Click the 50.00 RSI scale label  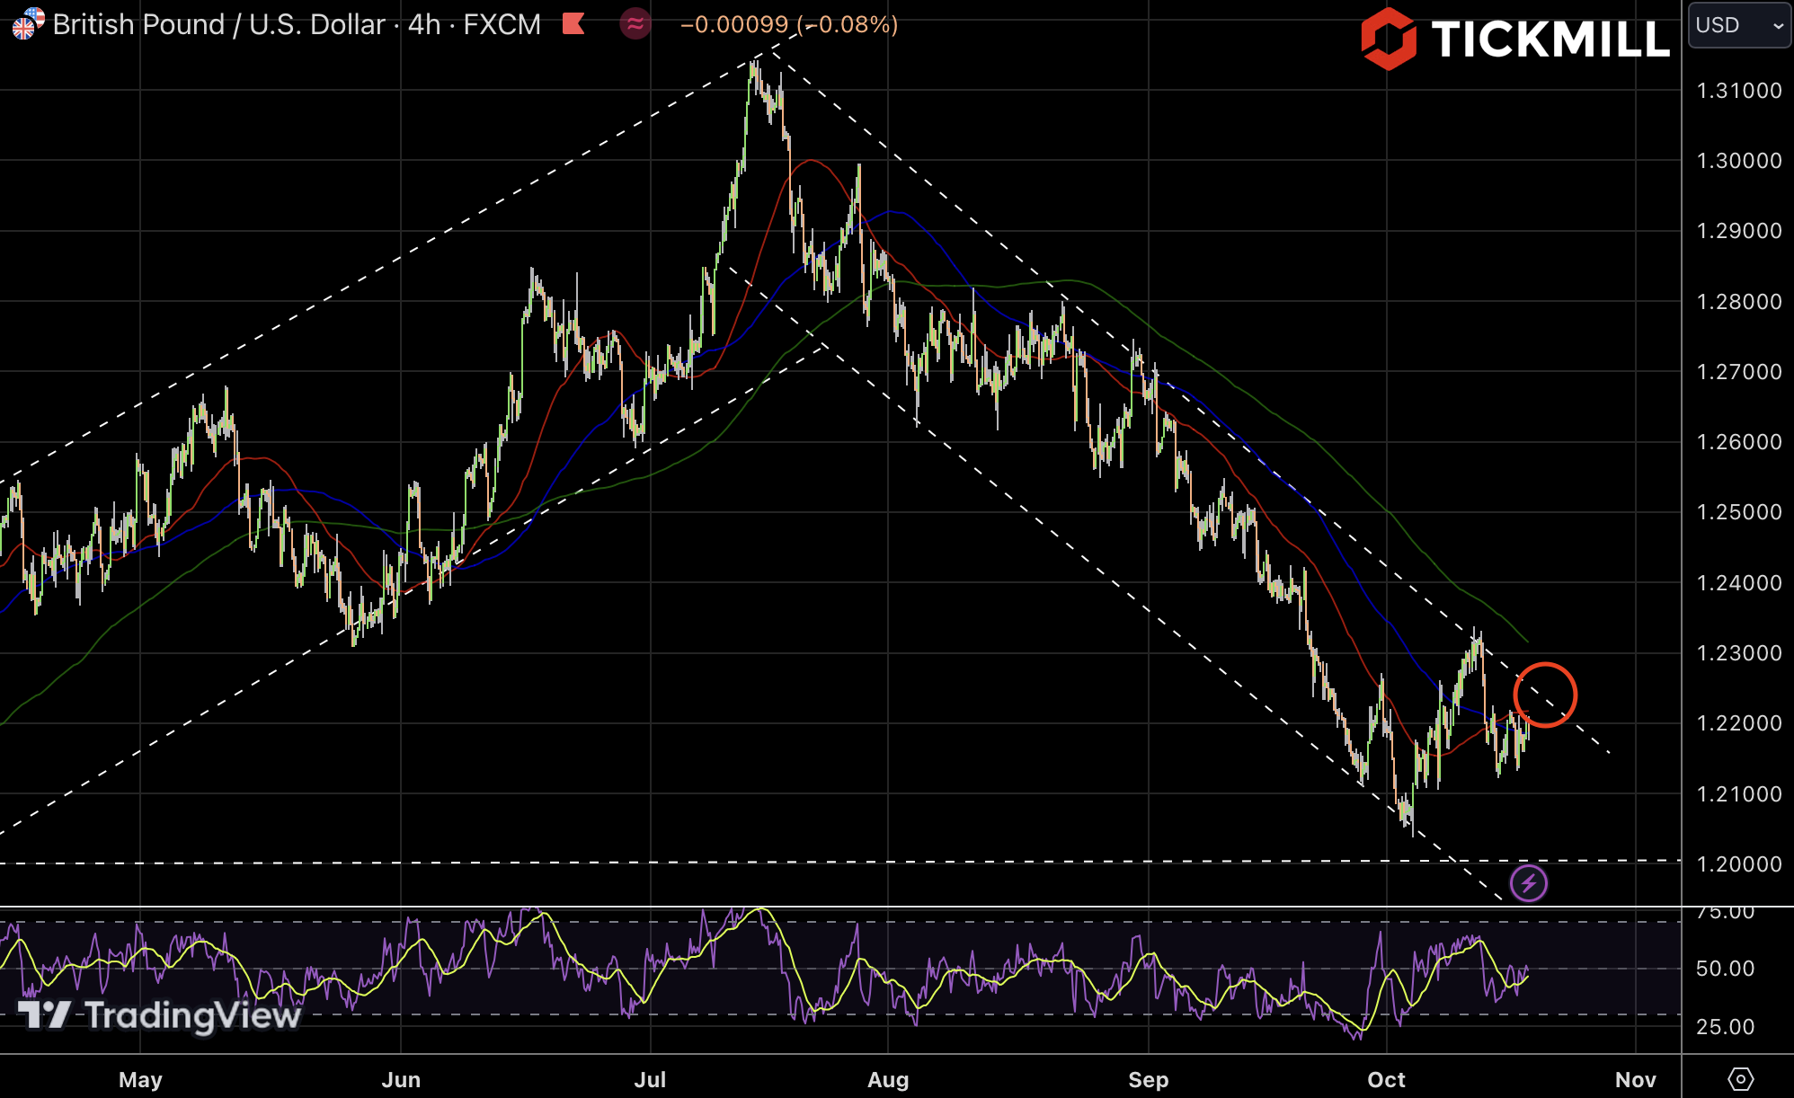click(x=1725, y=969)
